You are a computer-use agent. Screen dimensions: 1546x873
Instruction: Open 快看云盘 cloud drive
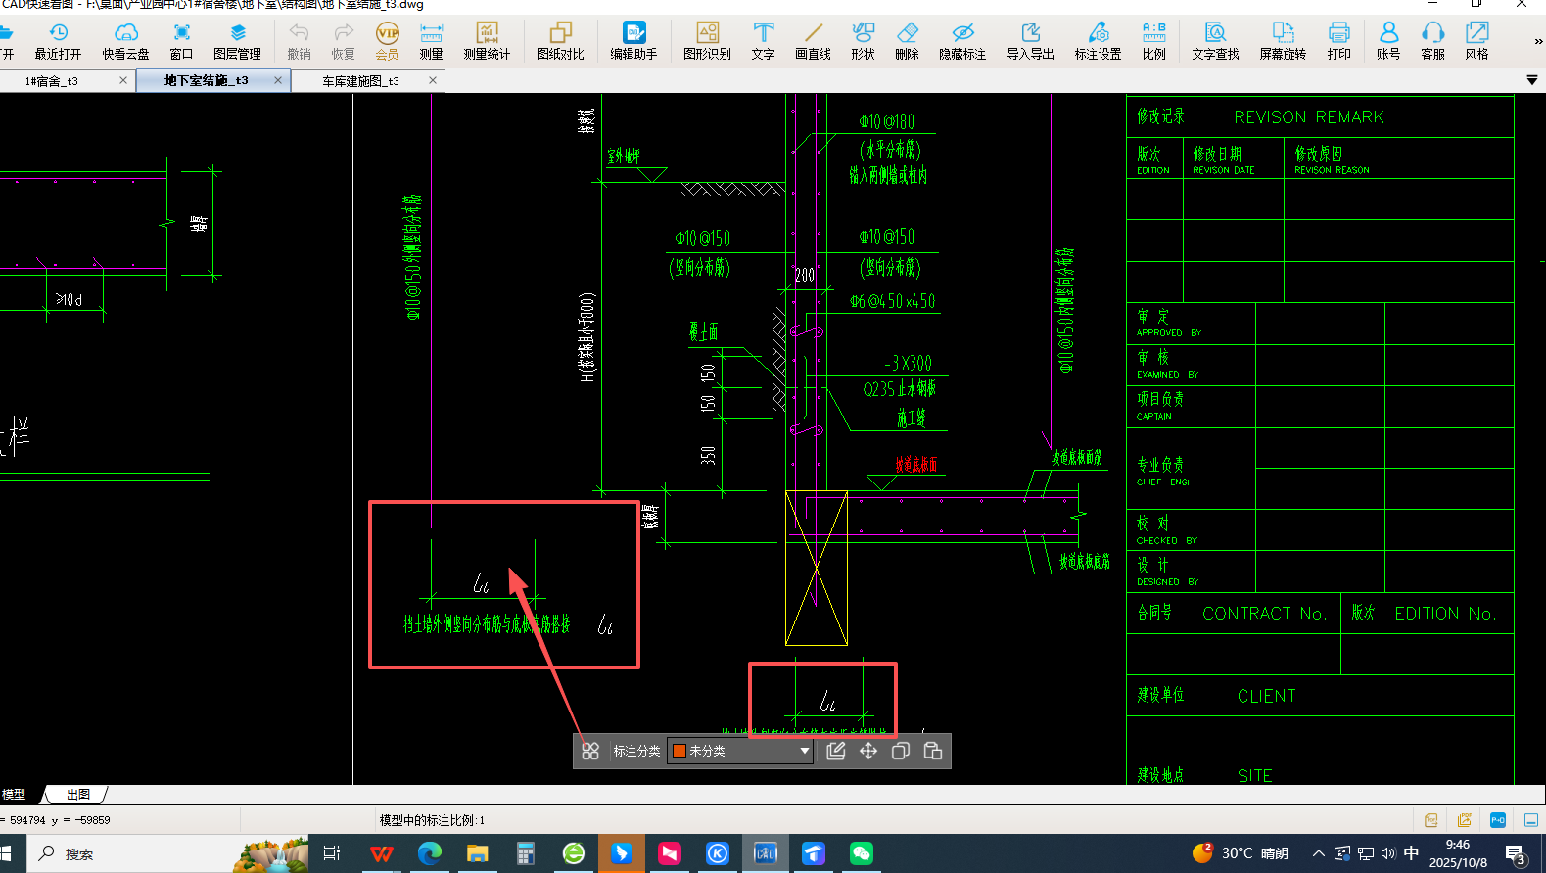[125, 41]
